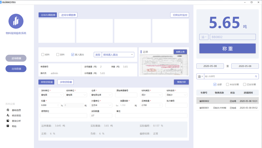262x148 pixels.
Task: Open the 查询分析 link
Action: click(16, 121)
